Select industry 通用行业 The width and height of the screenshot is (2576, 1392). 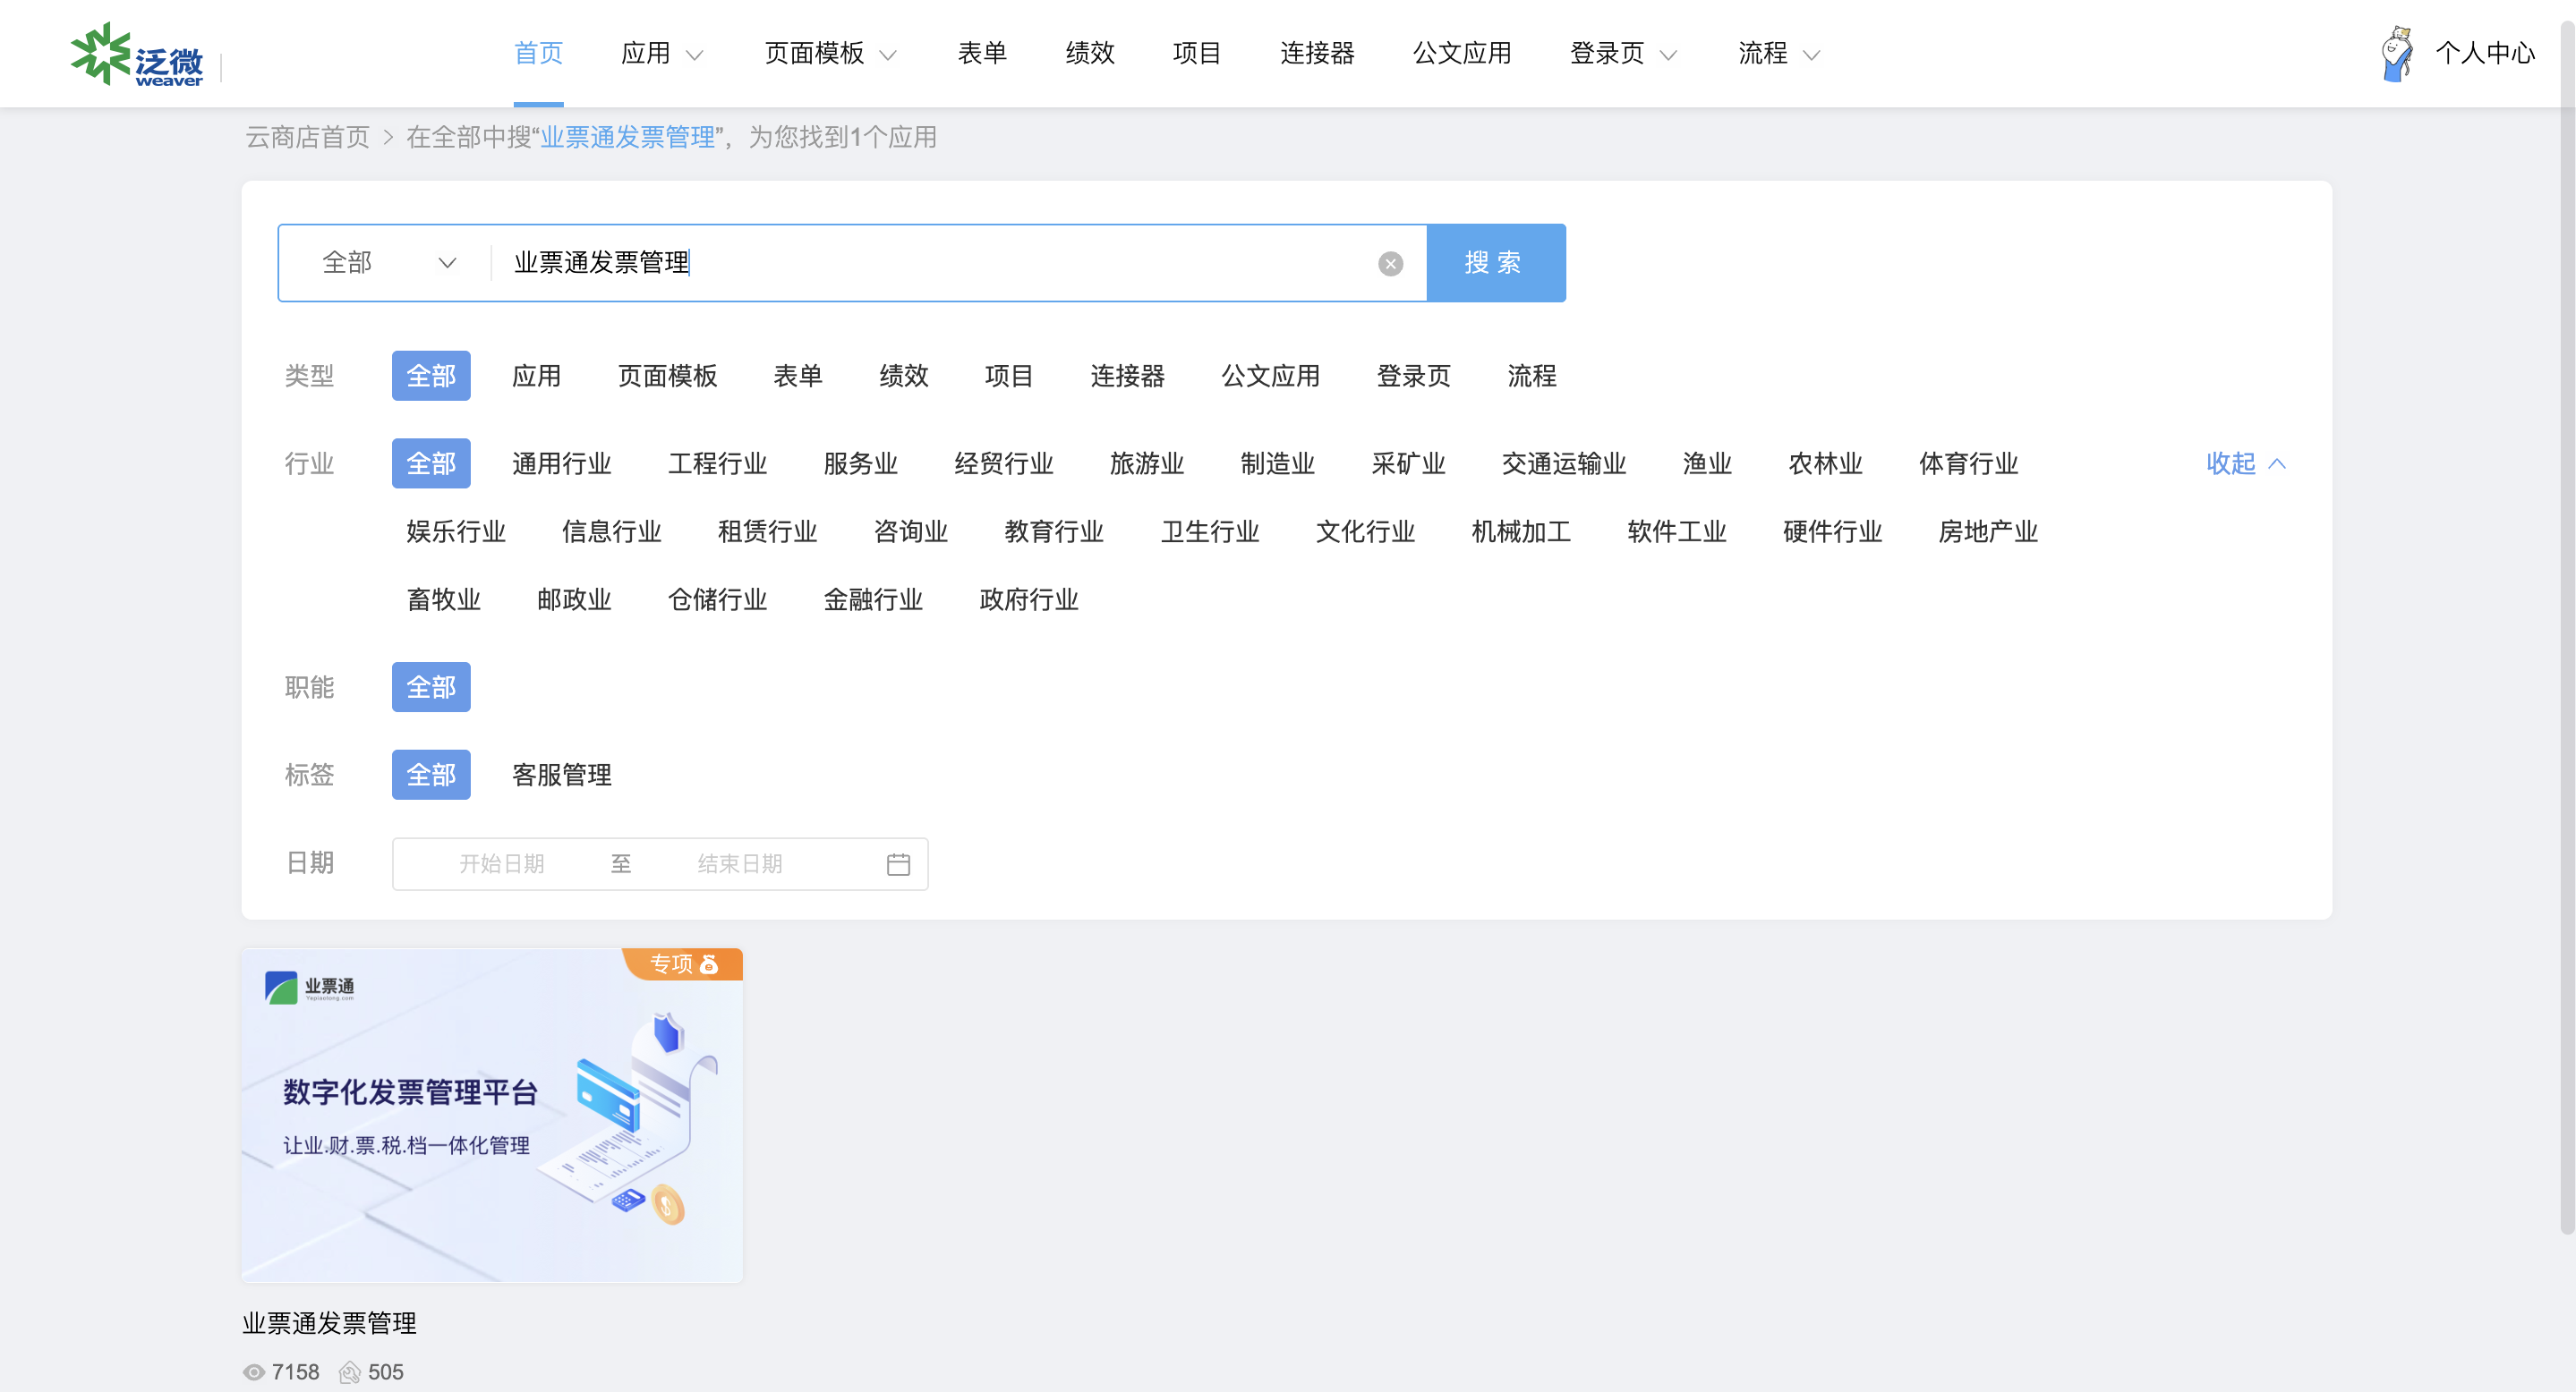(x=561, y=463)
